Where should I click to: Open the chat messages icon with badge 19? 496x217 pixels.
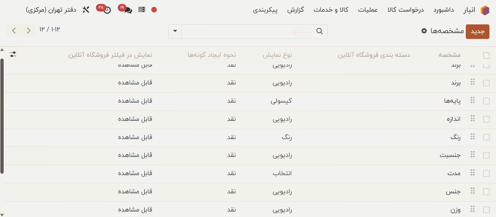[x=128, y=10]
